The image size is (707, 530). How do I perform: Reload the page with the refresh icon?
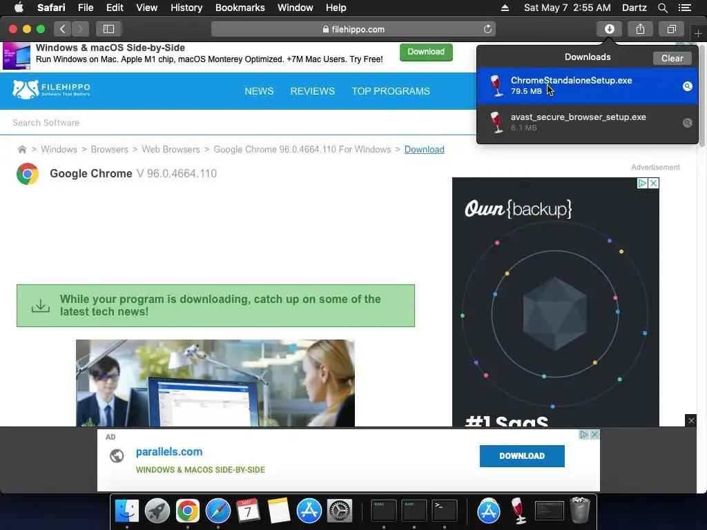(x=487, y=29)
